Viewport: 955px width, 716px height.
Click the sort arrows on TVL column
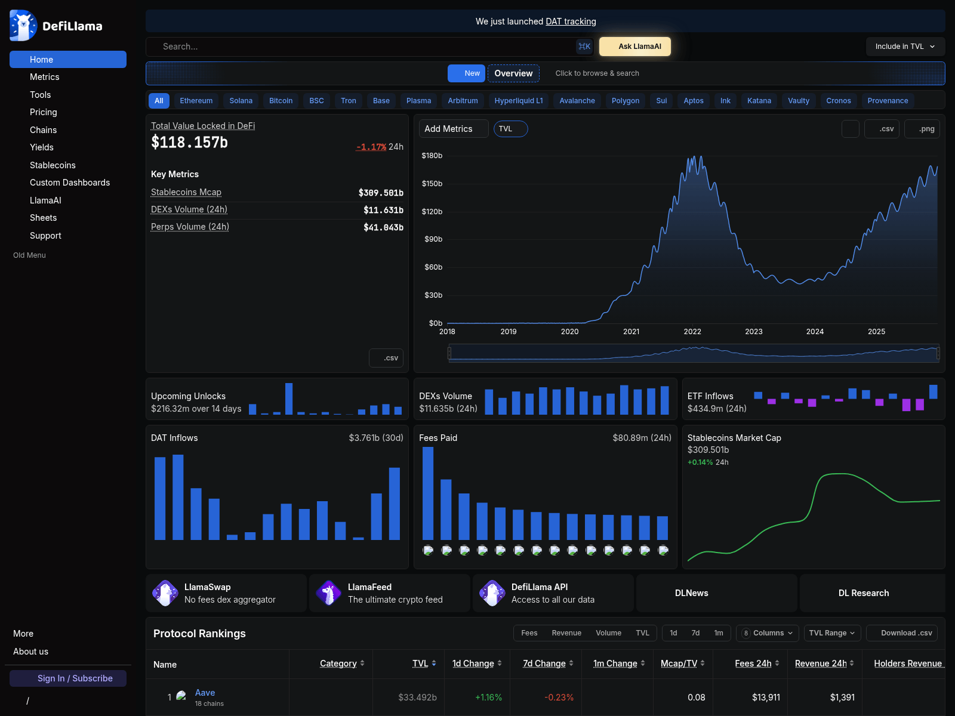point(434,663)
